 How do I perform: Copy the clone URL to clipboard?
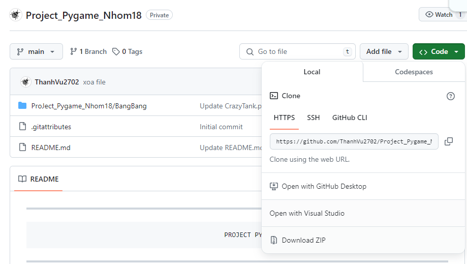[449, 141]
